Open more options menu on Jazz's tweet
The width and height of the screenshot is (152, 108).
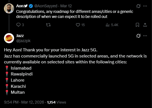click(145, 36)
